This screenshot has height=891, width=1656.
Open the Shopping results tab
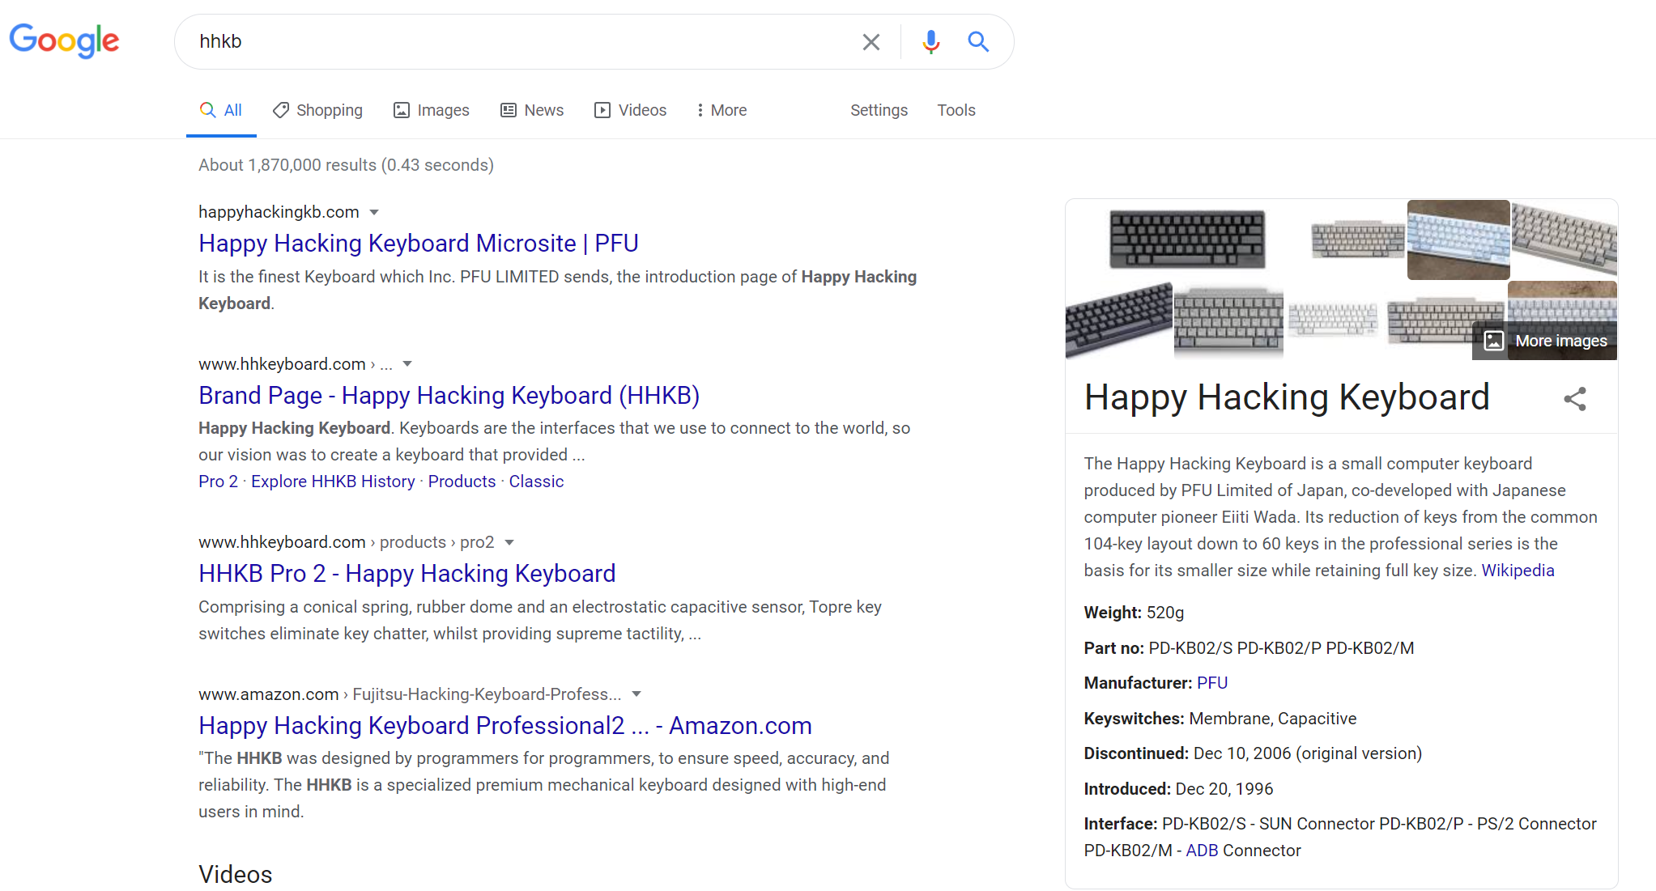[x=317, y=110]
